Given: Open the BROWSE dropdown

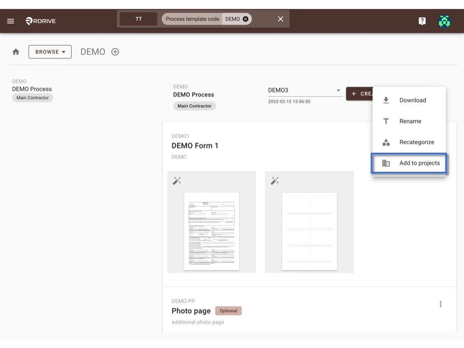Looking at the screenshot, I should [50, 52].
